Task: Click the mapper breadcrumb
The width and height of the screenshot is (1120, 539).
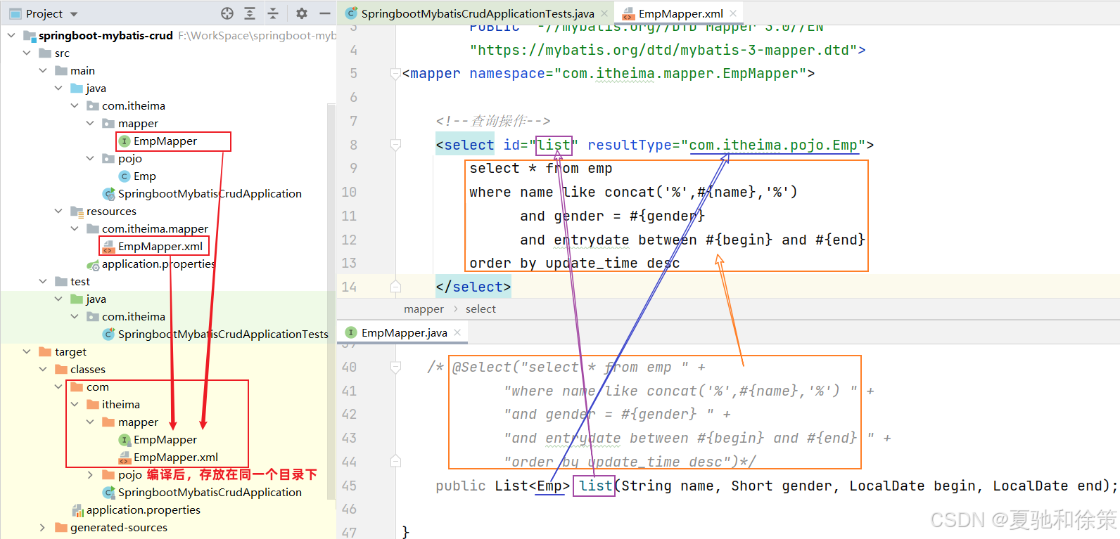Action: 424,309
